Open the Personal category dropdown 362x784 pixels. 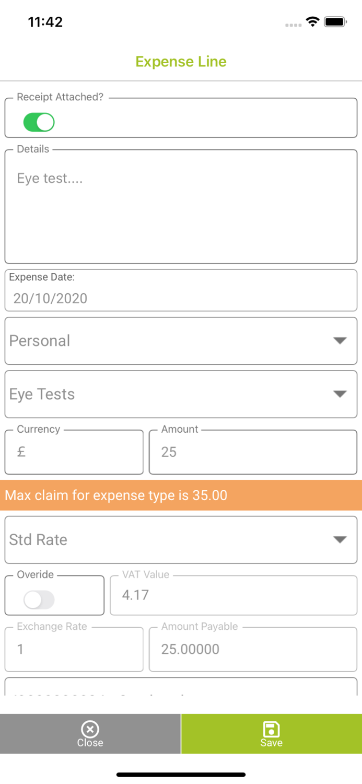tap(181, 341)
